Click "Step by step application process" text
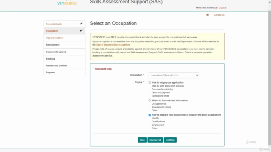 click(x=168, y=86)
